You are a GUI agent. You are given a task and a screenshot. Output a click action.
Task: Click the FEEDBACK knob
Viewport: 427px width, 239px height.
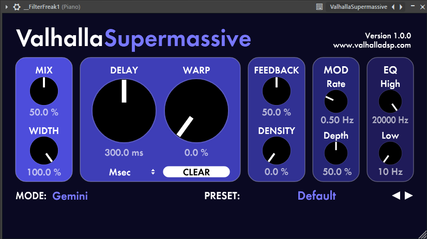click(x=277, y=92)
